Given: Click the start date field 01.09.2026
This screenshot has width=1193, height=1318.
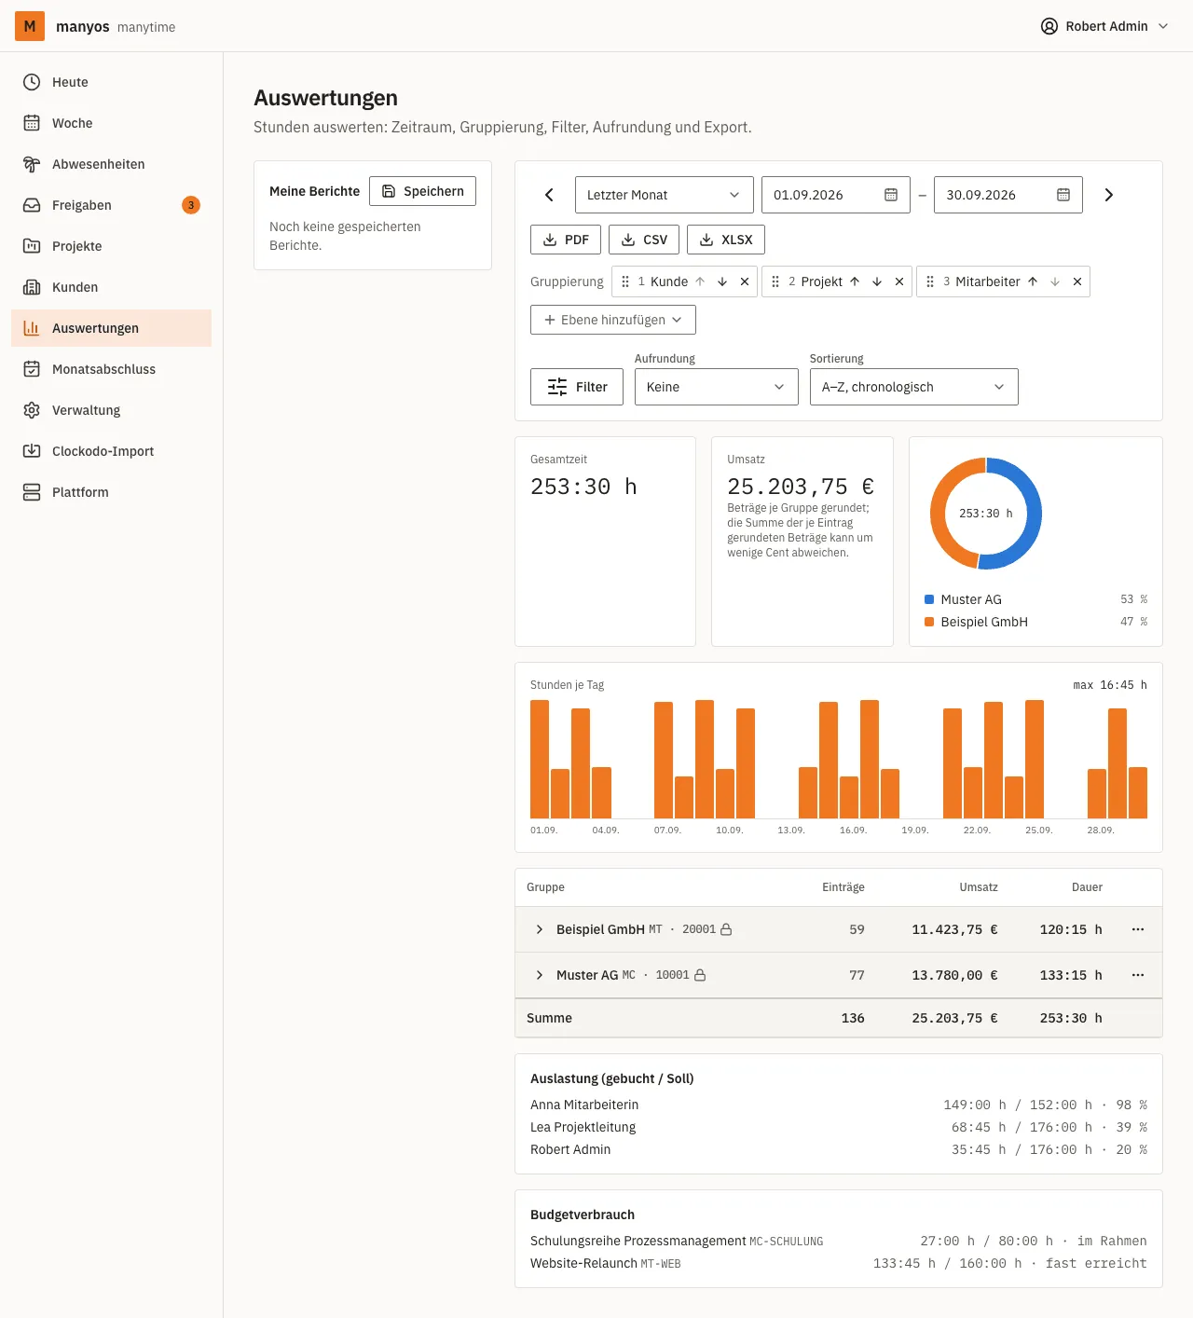Looking at the screenshot, I should 836,195.
